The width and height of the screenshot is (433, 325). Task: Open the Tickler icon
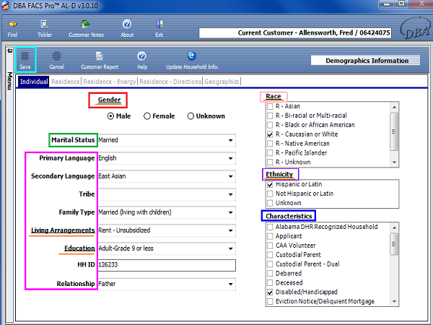tap(45, 29)
